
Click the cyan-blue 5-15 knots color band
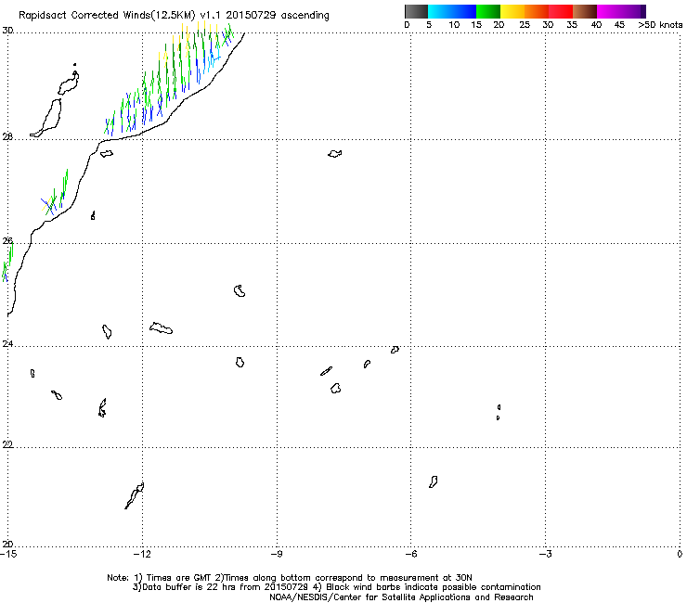pos(452,11)
